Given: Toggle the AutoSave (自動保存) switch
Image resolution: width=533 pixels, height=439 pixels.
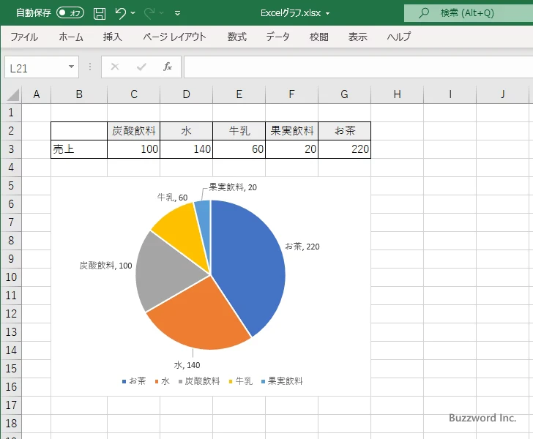Looking at the screenshot, I should (70, 13).
